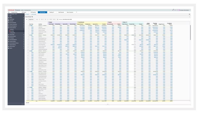Open Funding Sheet under Financial Reporting
This screenshot has height=116, width=197.
[12, 33]
